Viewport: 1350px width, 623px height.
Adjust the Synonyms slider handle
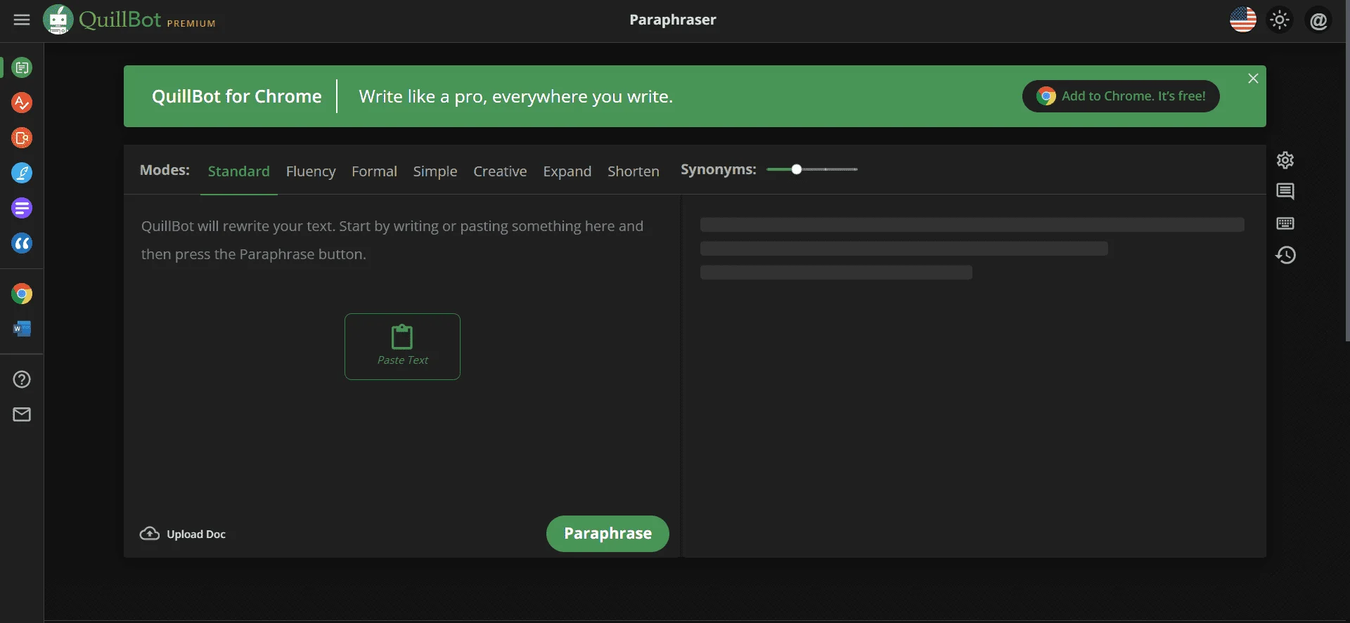pos(797,169)
